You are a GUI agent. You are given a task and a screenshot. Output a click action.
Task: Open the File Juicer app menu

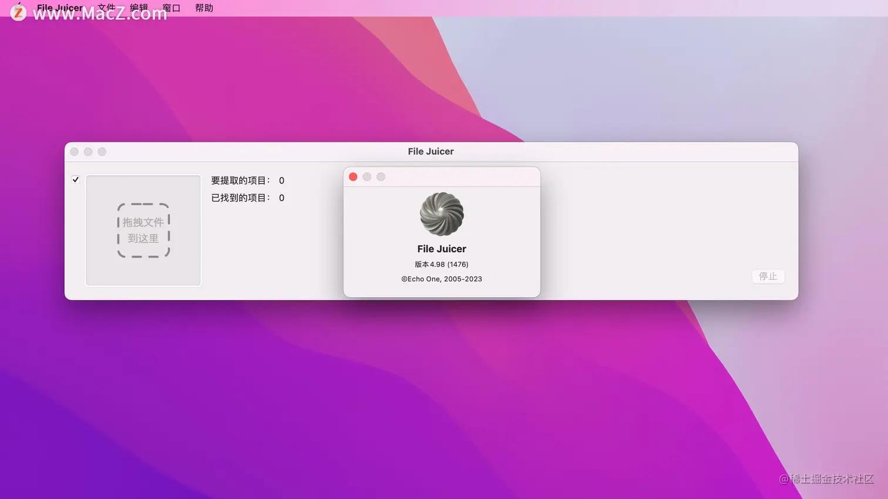[x=60, y=8]
